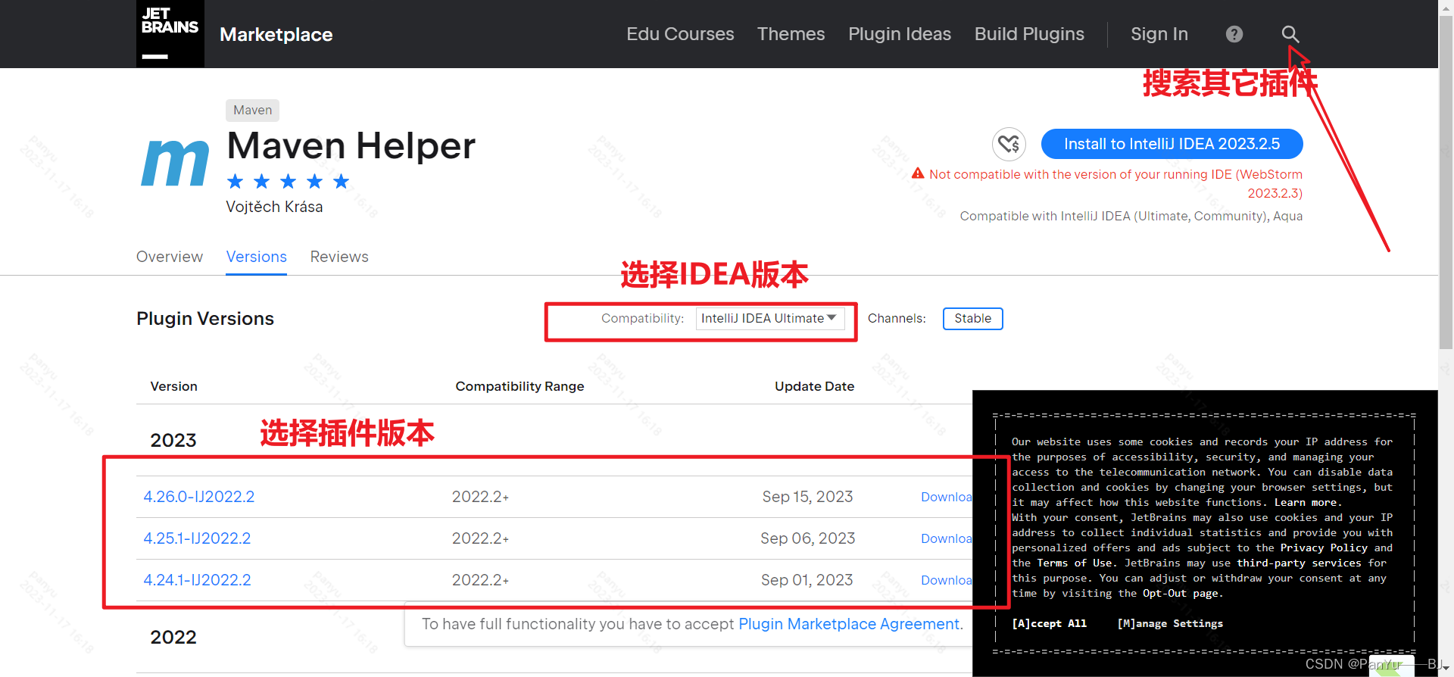Open Themes menu item
This screenshot has width=1454, height=677.
click(x=791, y=34)
